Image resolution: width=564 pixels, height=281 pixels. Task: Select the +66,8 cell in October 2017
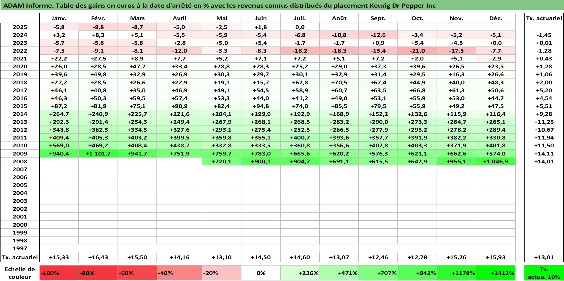[417, 90]
